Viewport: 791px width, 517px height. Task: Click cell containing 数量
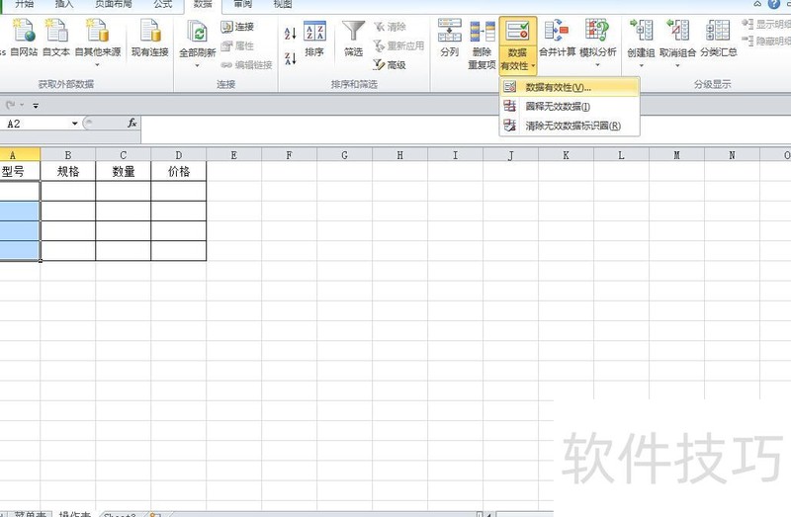123,171
